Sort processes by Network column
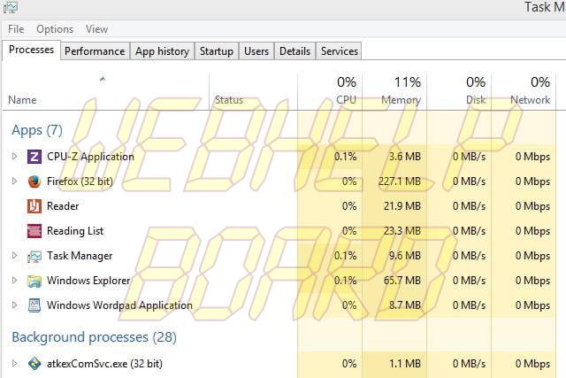 point(524,91)
